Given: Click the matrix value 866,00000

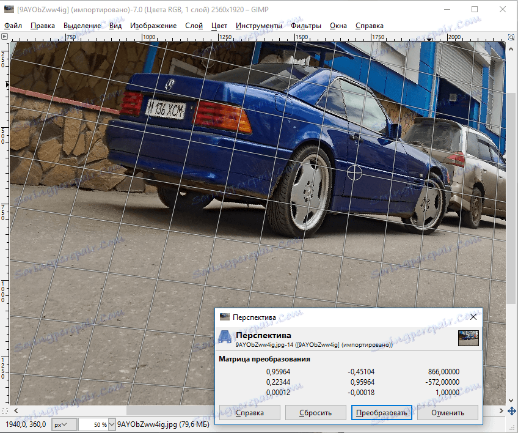Looking at the screenshot, I should [x=443, y=371].
